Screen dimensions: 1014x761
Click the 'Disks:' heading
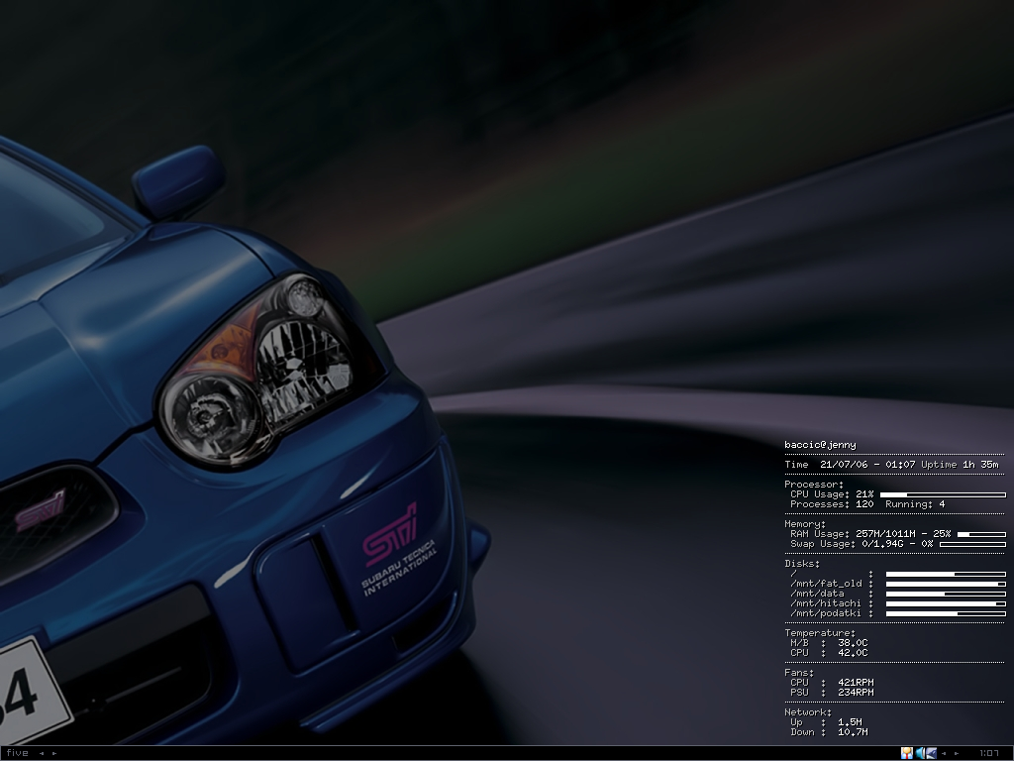pos(802,564)
